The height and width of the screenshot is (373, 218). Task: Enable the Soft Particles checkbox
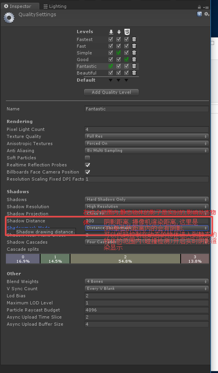pos(88,158)
